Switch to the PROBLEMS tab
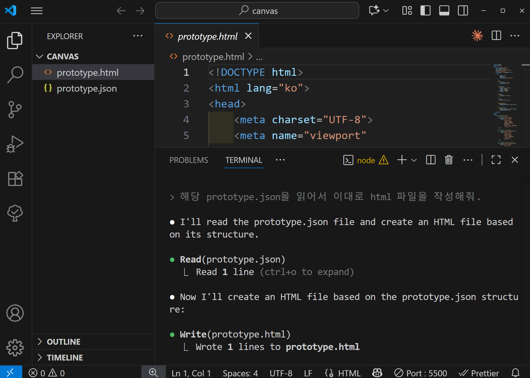This screenshot has height=378, width=530. [189, 160]
